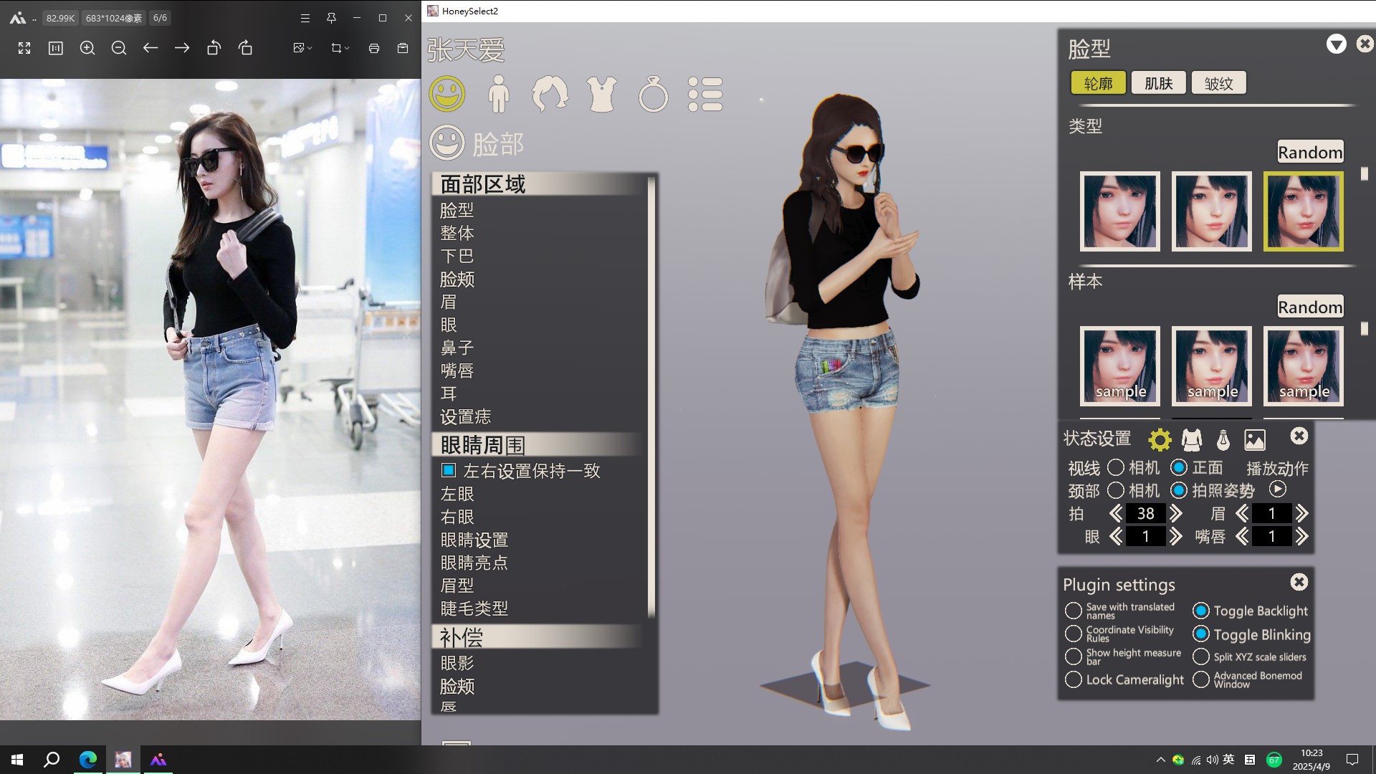Open the accessories ring category icon
Screen dimensions: 1376x774
tap(653, 95)
